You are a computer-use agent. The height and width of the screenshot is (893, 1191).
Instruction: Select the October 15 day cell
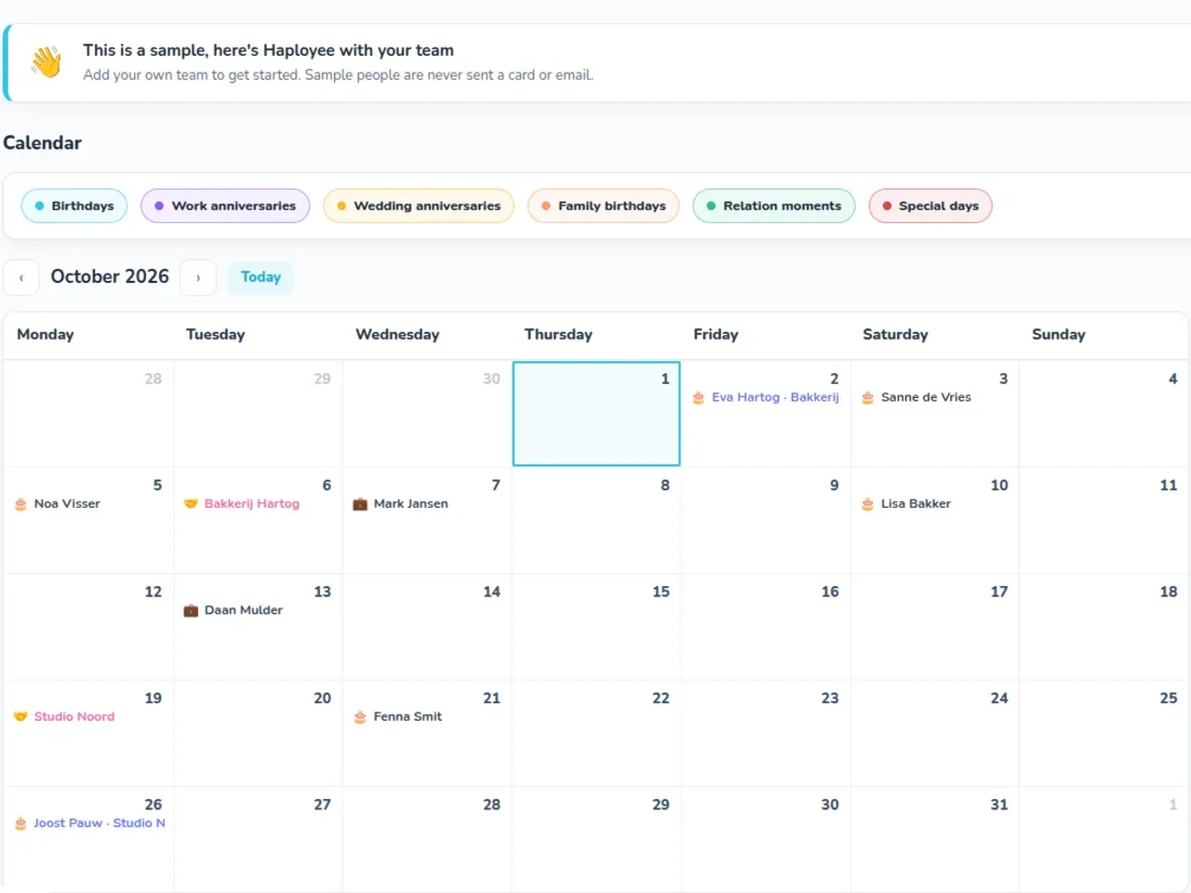(x=596, y=627)
